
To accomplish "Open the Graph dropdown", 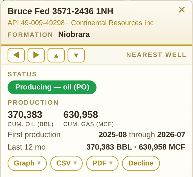I will 27,163.
